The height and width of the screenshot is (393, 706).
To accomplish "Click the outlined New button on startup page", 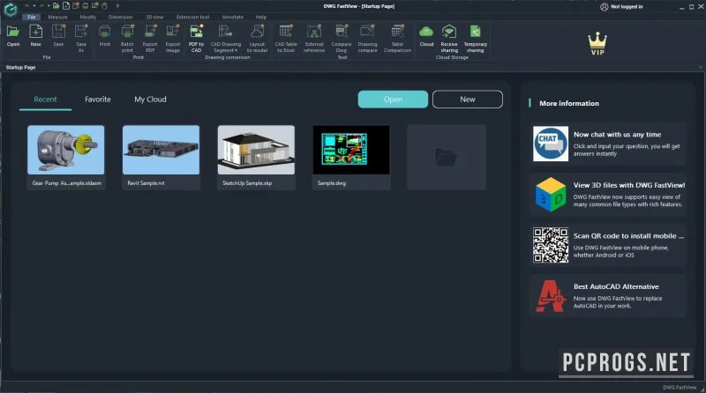I will tap(468, 100).
